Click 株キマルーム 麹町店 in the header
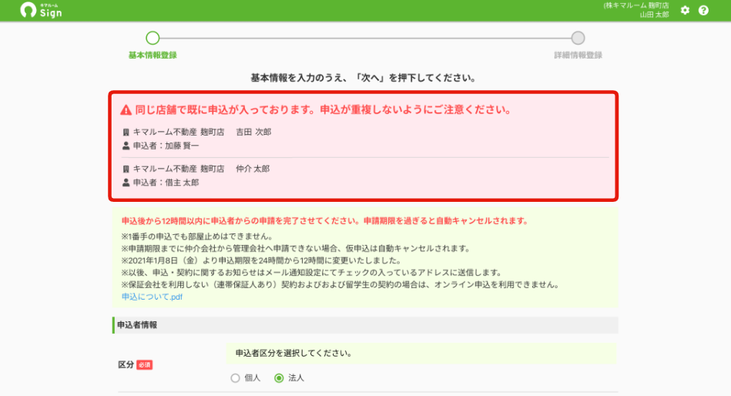The height and width of the screenshot is (396, 731). [x=636, y=5]
